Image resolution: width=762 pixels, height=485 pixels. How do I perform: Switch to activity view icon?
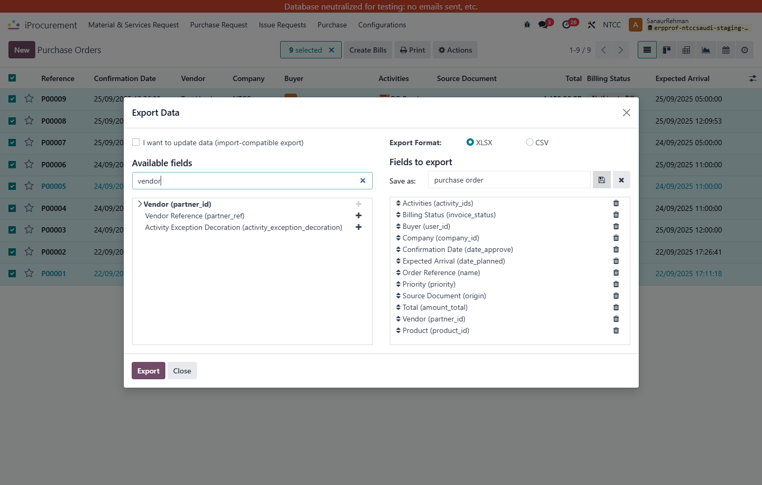click(745, 50)
